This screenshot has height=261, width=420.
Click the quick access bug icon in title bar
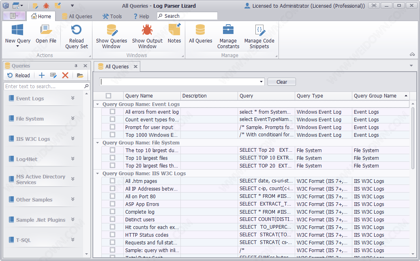(x=46, y=6)
